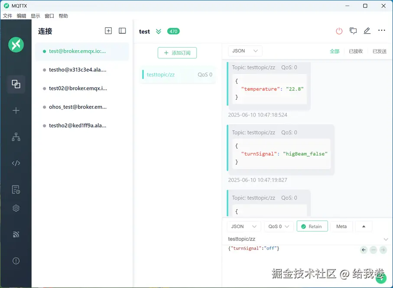
Task: Click timestamp 2025-06-10 10:47:19:827
Action: [x=258, y=180]
